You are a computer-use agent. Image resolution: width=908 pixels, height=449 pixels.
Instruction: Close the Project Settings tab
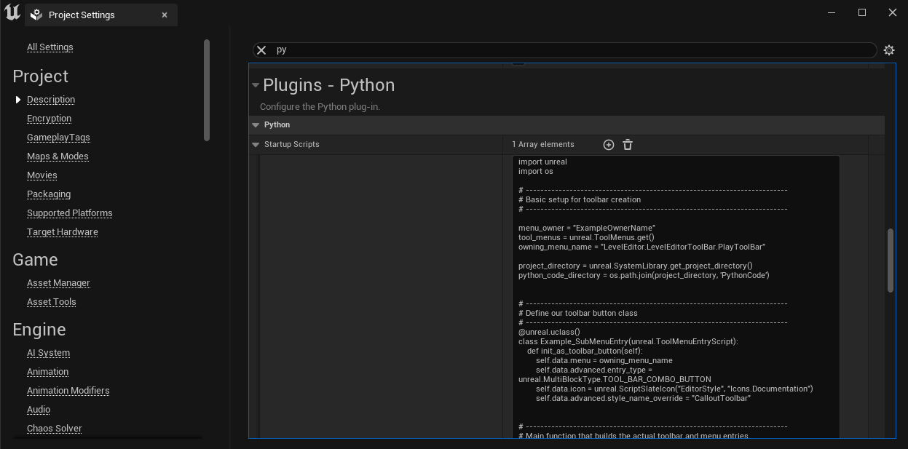point(165,15)
